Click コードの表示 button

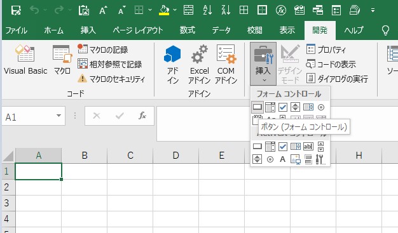click(331, 64)
